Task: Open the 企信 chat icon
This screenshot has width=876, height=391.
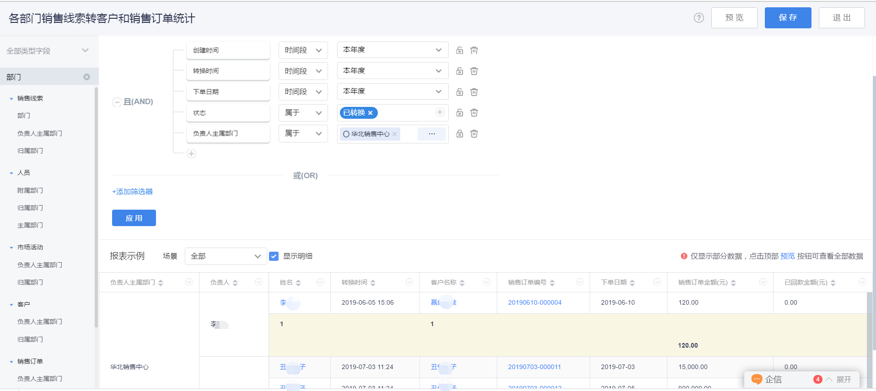Action: point(757,379)
